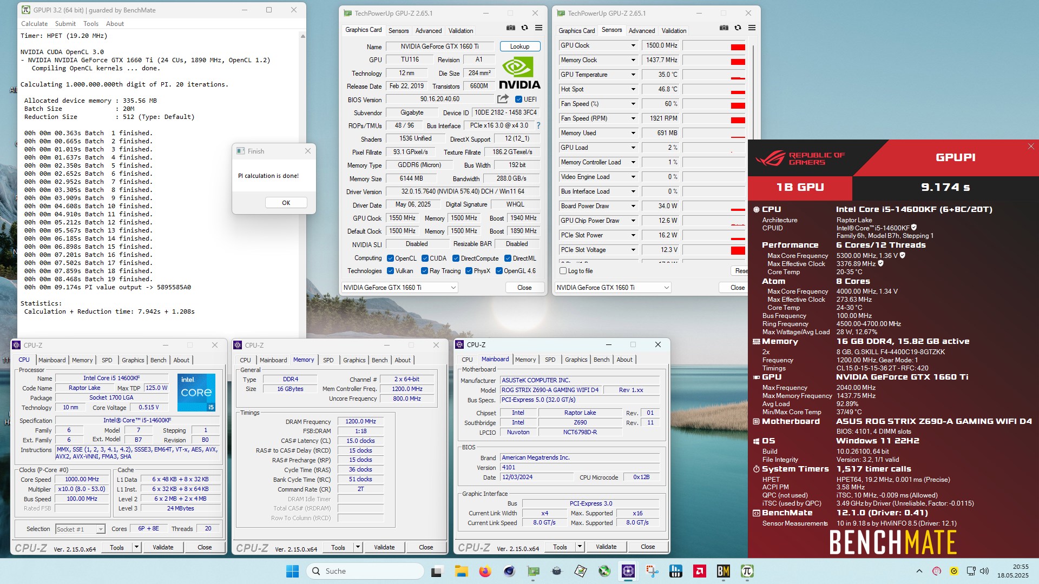Open Cinebench icon on the taskbar
1039x584 pixels.
click(509, 571)
